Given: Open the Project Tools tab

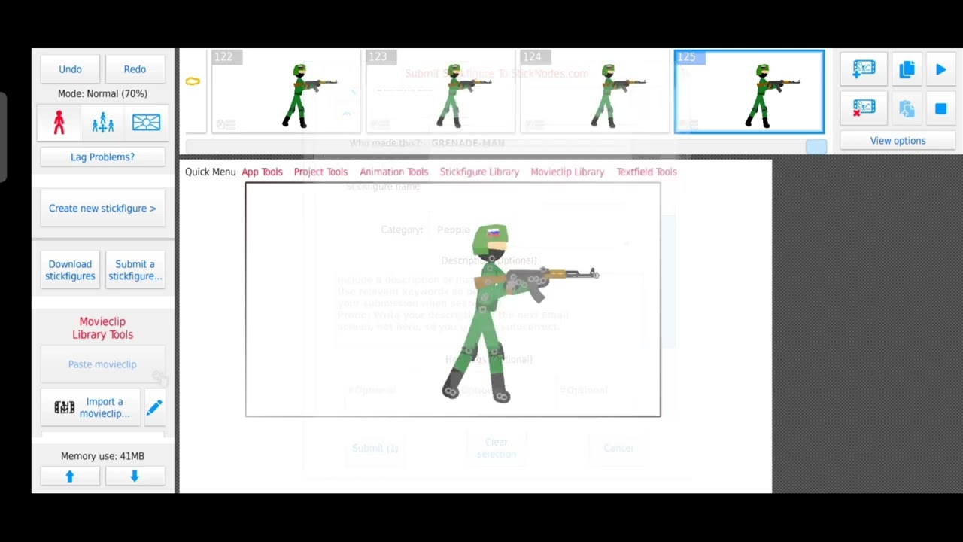Looking at the screenshot, I should click(x=320, y=172).
